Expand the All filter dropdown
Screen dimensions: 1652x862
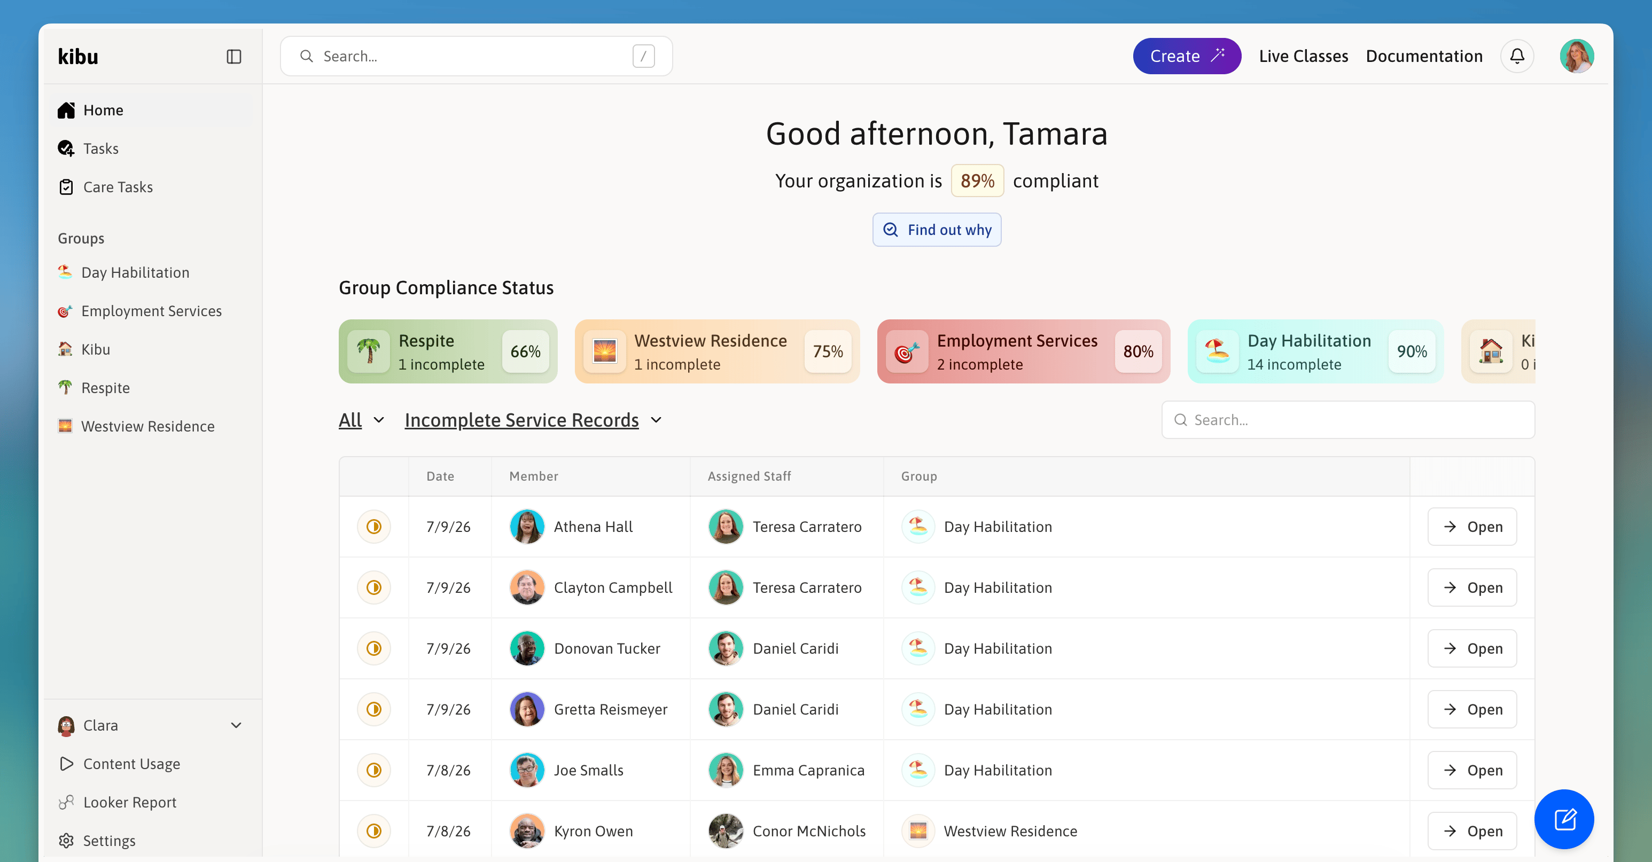[x=362, y=420]
